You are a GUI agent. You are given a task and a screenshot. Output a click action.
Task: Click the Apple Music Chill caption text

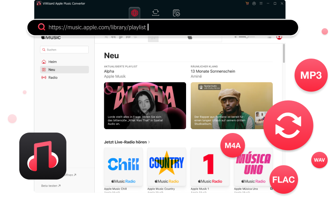click(x=115, y=189)
